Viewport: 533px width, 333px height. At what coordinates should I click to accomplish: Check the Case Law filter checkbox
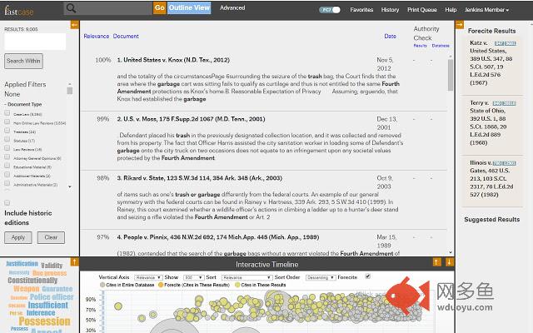(x=7, y=113)
